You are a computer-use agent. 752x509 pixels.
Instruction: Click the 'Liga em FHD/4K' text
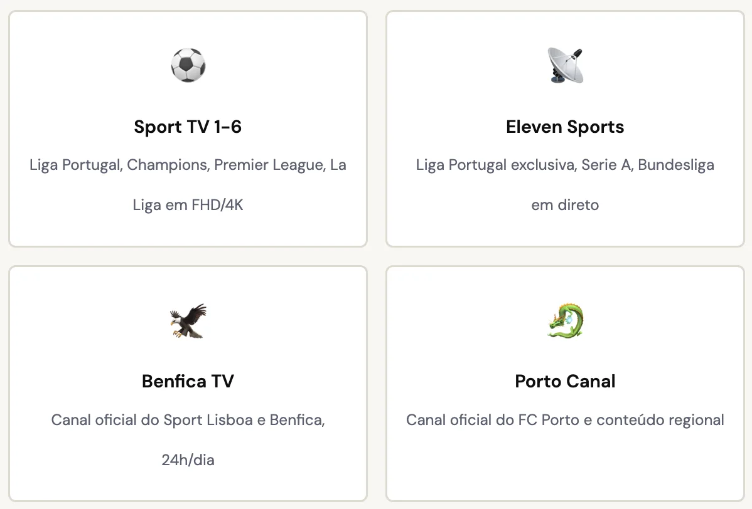click(188, 205)
